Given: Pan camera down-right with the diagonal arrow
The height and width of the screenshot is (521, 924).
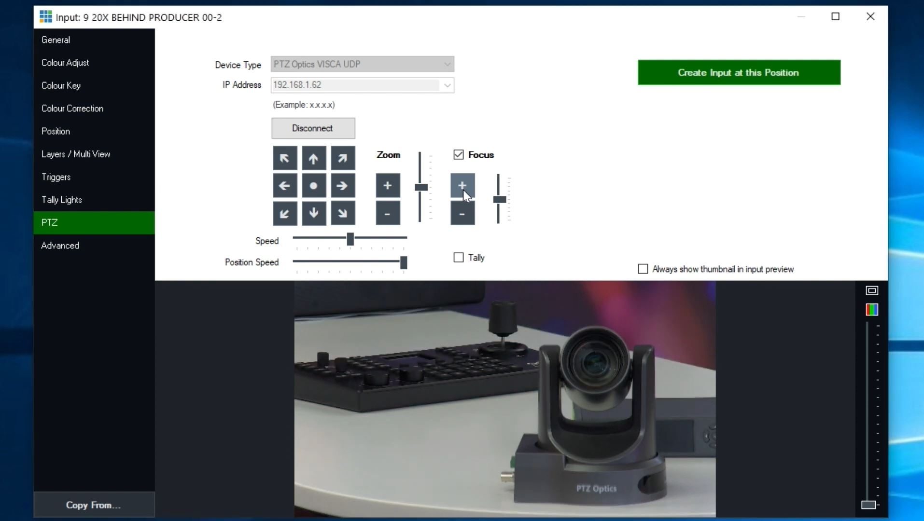Looking at the screenshot, I should coord(343,213).
